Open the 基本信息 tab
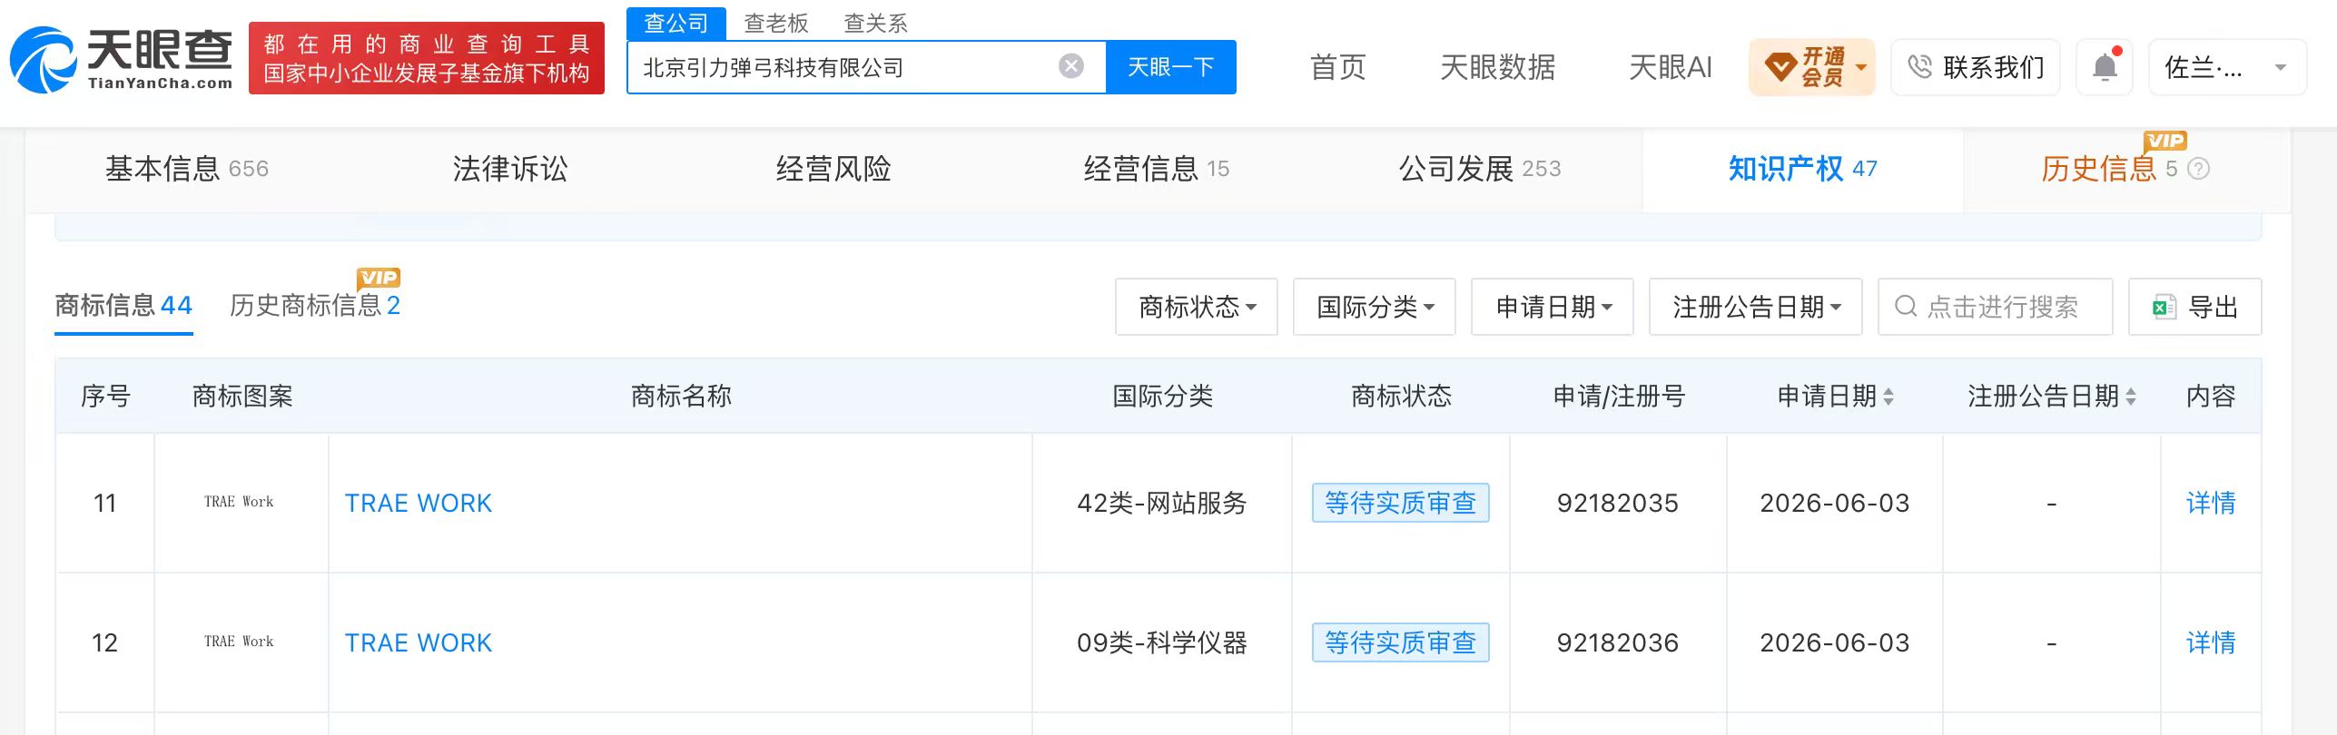This screenshot has width=2337, height=735. pyautogui.click(x=187, y=169)
